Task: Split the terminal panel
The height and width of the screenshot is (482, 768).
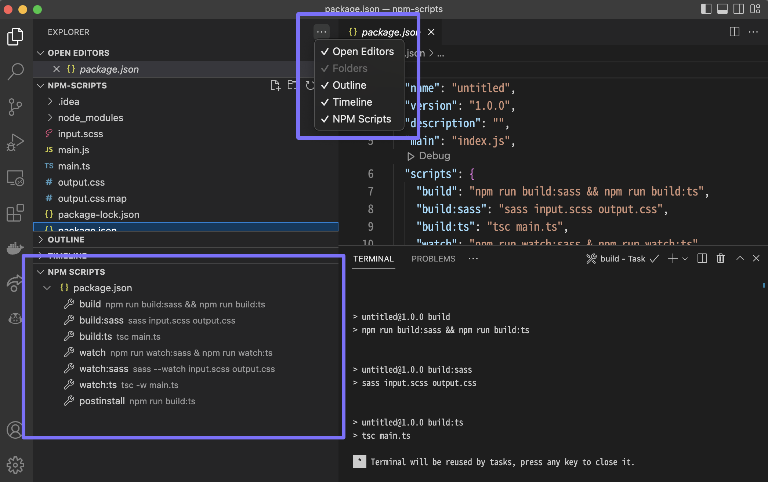Action: [x=702, y=259]
